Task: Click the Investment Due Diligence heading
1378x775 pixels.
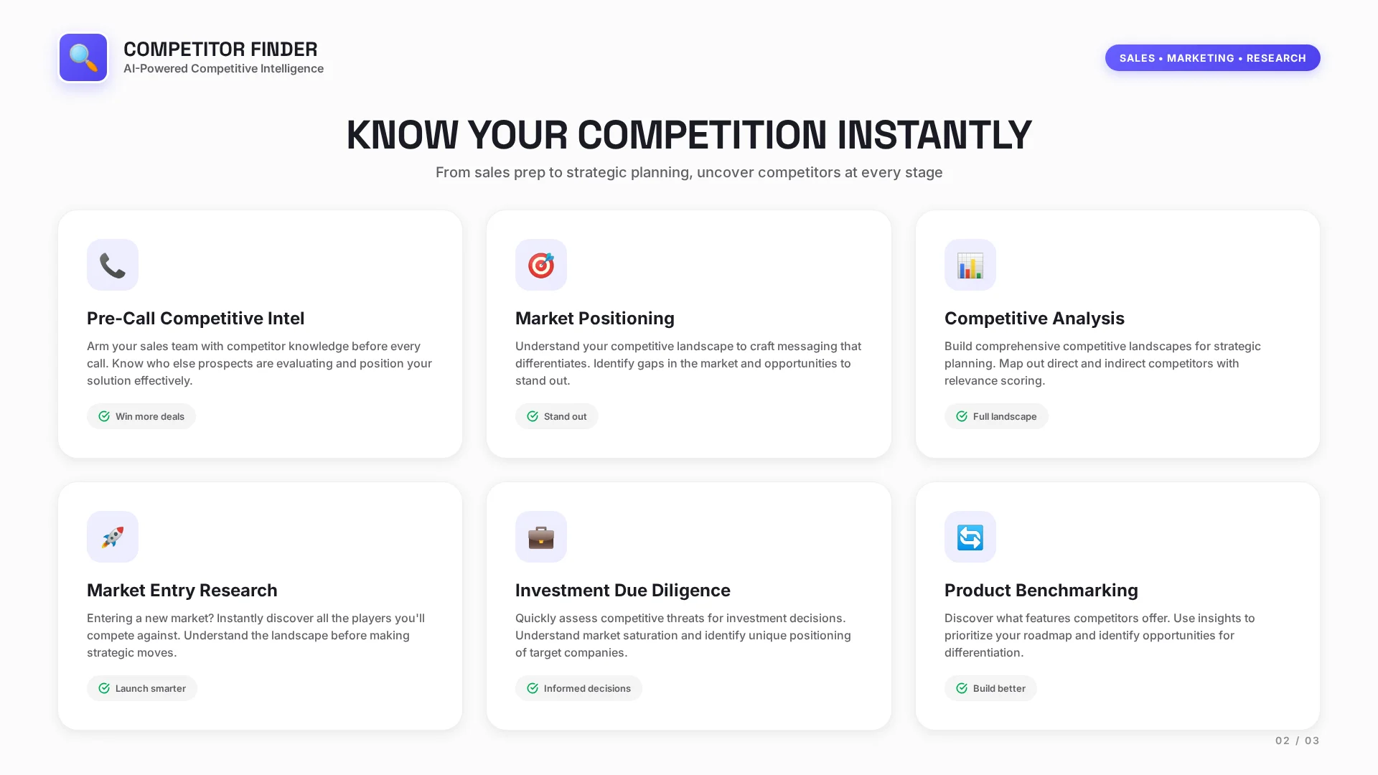Action: [x=622, y=590]
